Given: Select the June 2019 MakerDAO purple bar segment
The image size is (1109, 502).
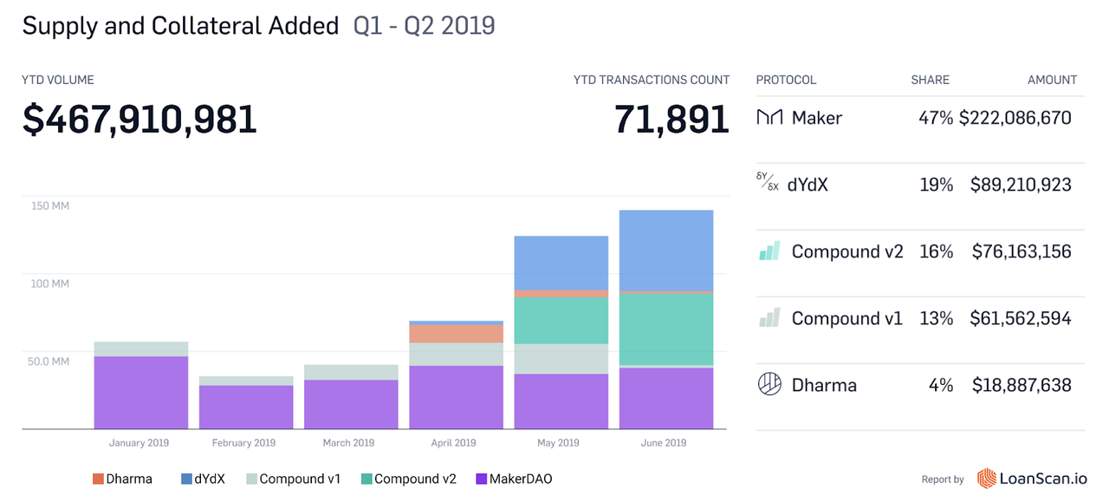Looking at the screenshot, I should click(666, 399).
